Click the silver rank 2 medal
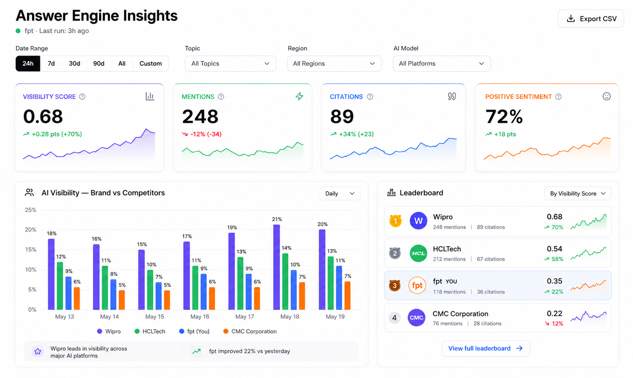The height and width of the screenshot is (378, 633). (395, 253)
